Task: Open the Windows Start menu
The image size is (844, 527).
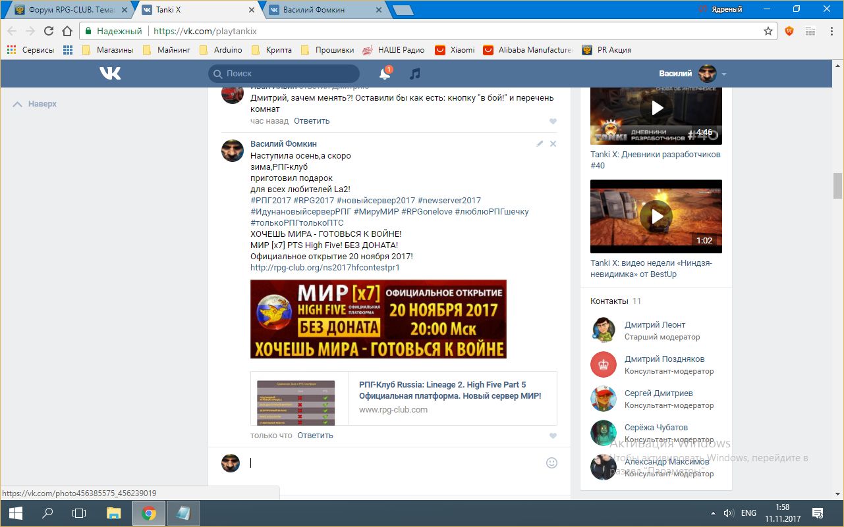Action: (15, 513)
